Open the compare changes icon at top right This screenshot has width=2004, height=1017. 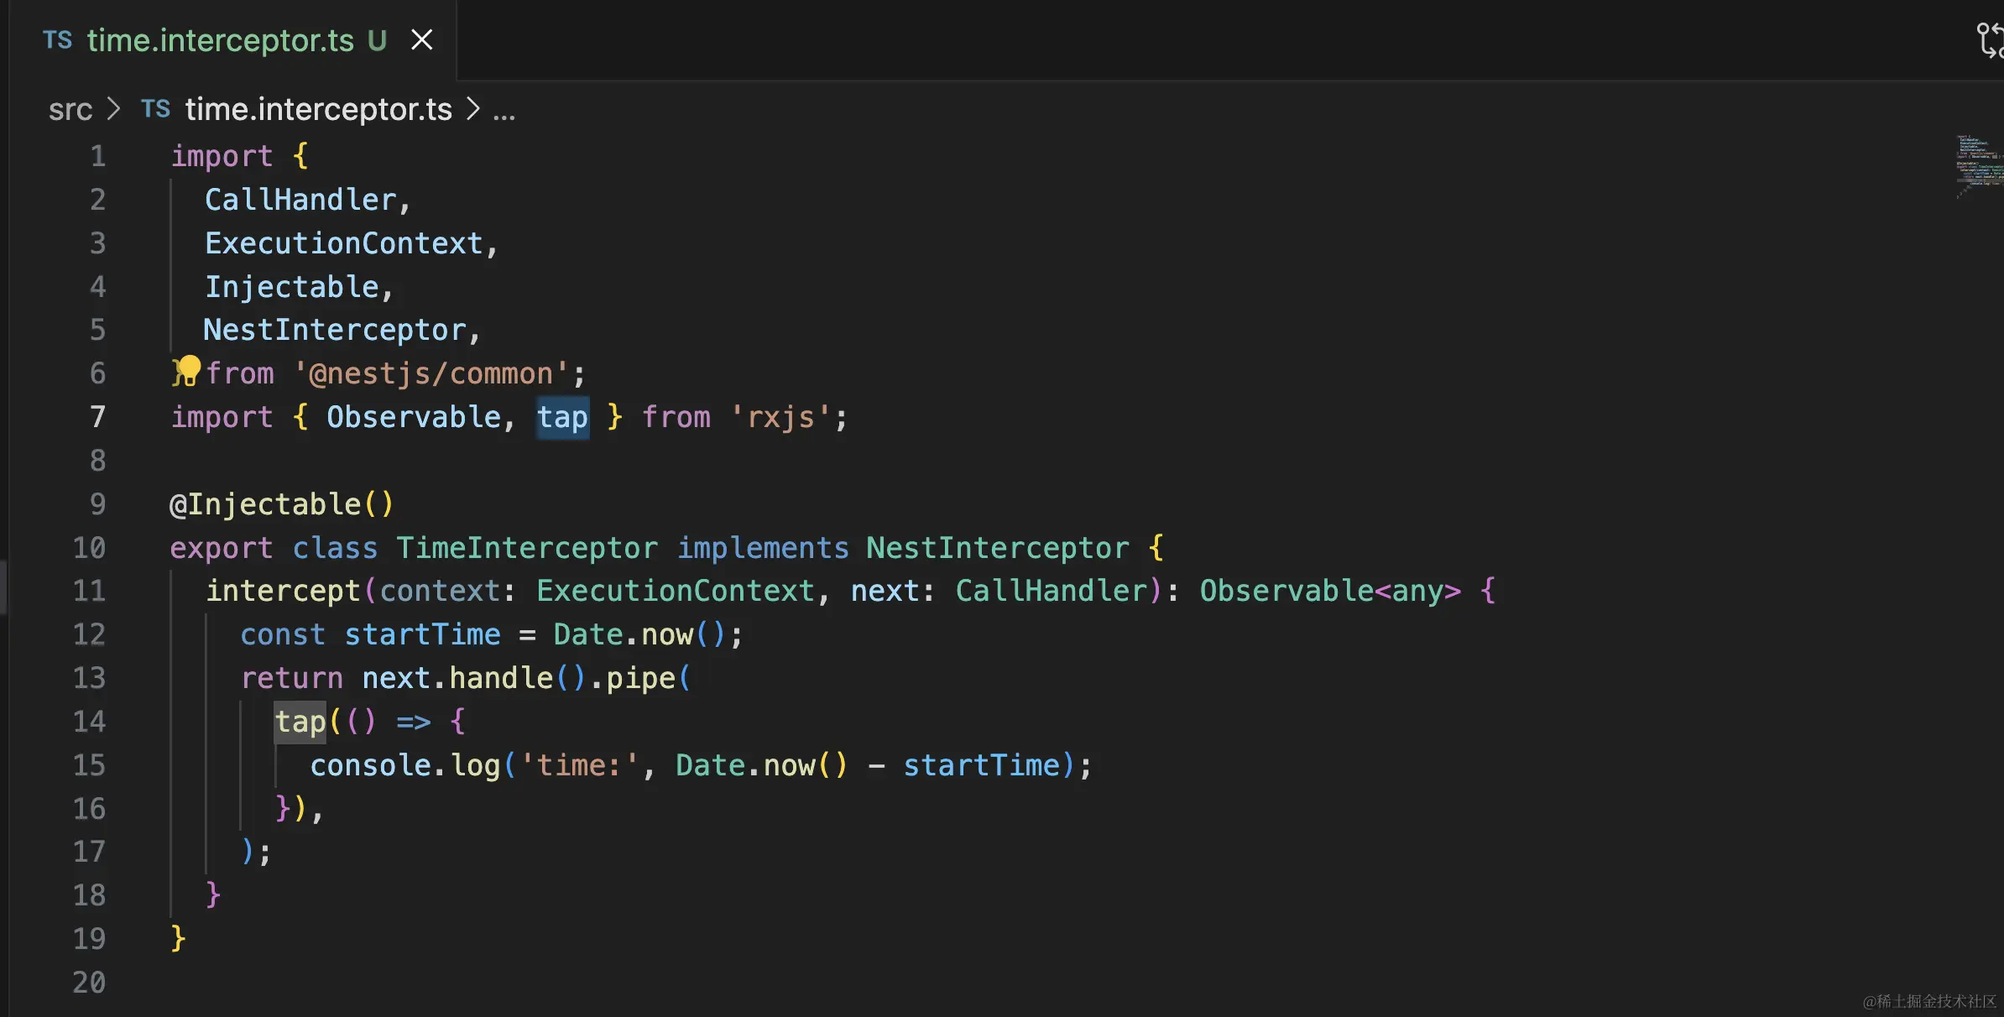[1990, 40]
